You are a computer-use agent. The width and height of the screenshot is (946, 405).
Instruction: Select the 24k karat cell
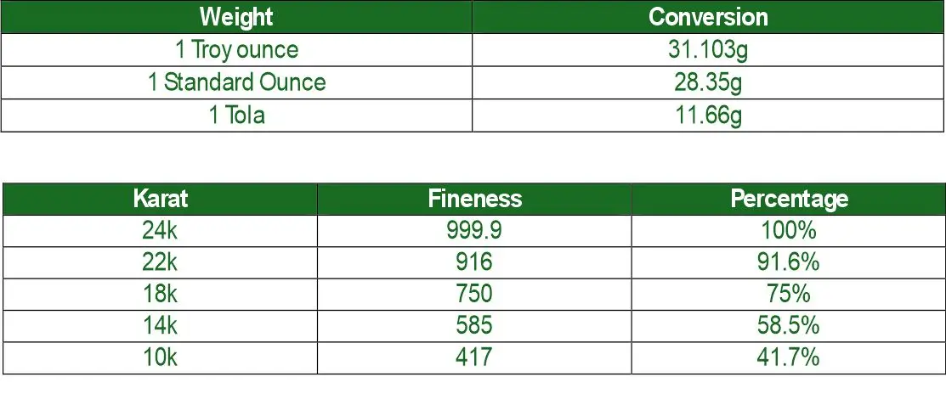pos(160,230)
